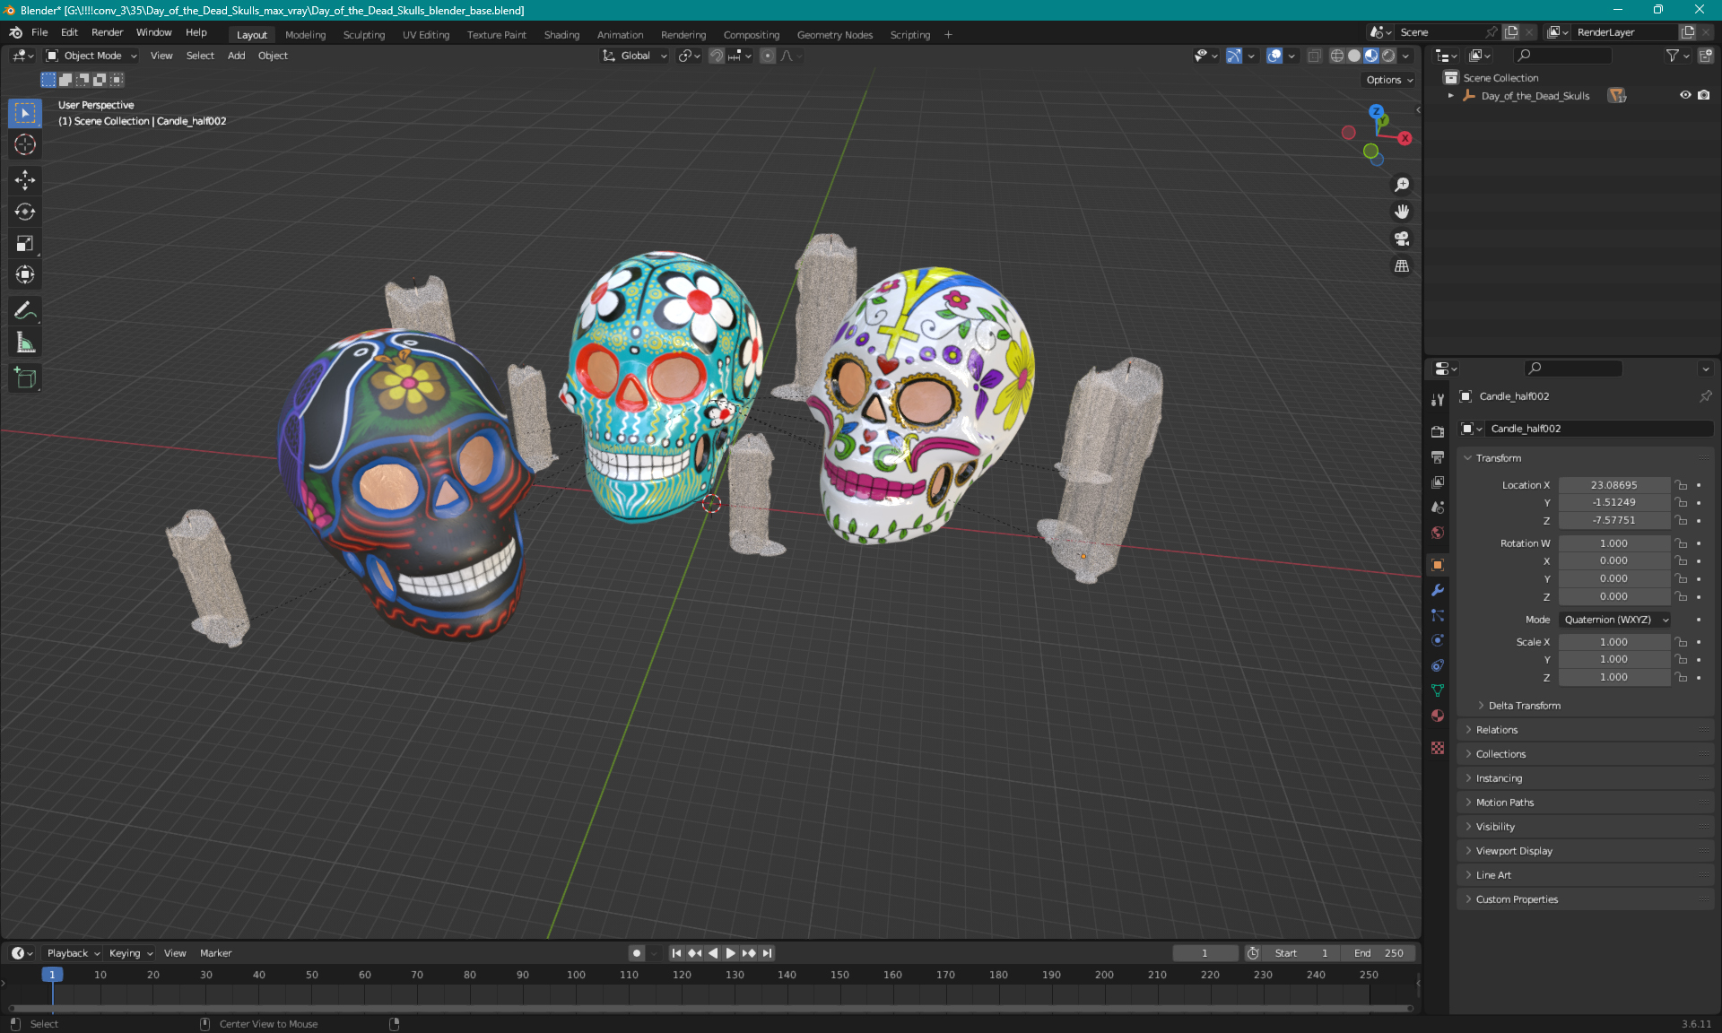Click the Location X value field
This screenshot has width=1722, height=1033.
(x=1613, y=485)
